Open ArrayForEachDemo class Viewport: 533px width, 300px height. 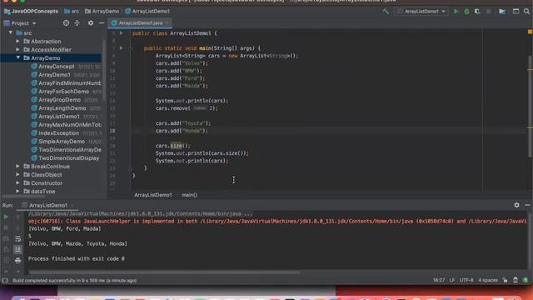tap(63, 92)
